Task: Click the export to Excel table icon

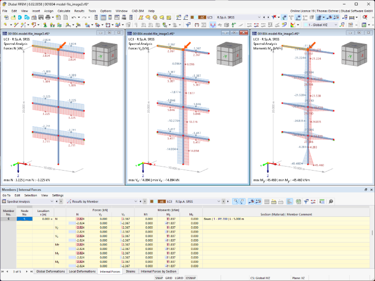Action: tap(298, 202)
